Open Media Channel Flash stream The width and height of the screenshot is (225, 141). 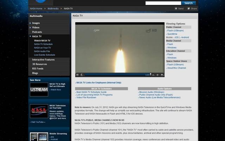click(170, 44)
